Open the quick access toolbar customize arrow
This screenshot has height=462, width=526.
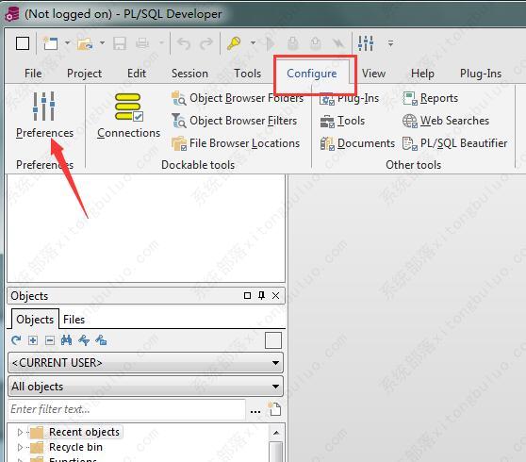(x=391, y=43)
